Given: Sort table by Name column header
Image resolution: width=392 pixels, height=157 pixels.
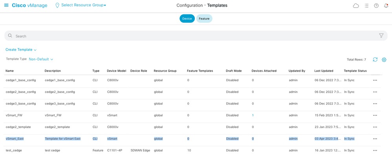Looking at the screenshot, I should point(10,71).
